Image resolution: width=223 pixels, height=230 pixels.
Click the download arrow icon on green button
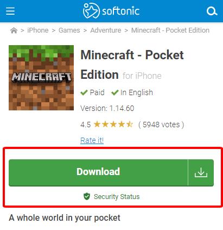click(x=201, y=172)
